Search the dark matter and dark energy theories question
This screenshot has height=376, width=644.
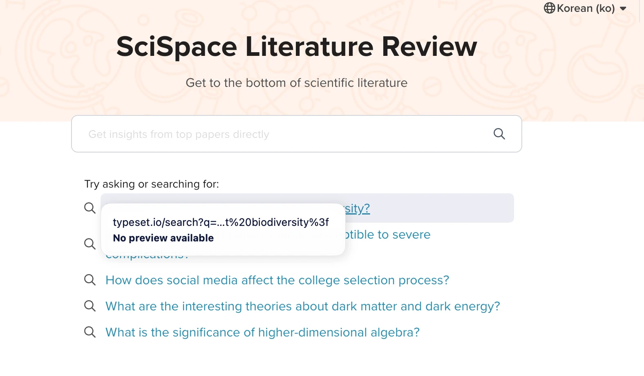302,306
